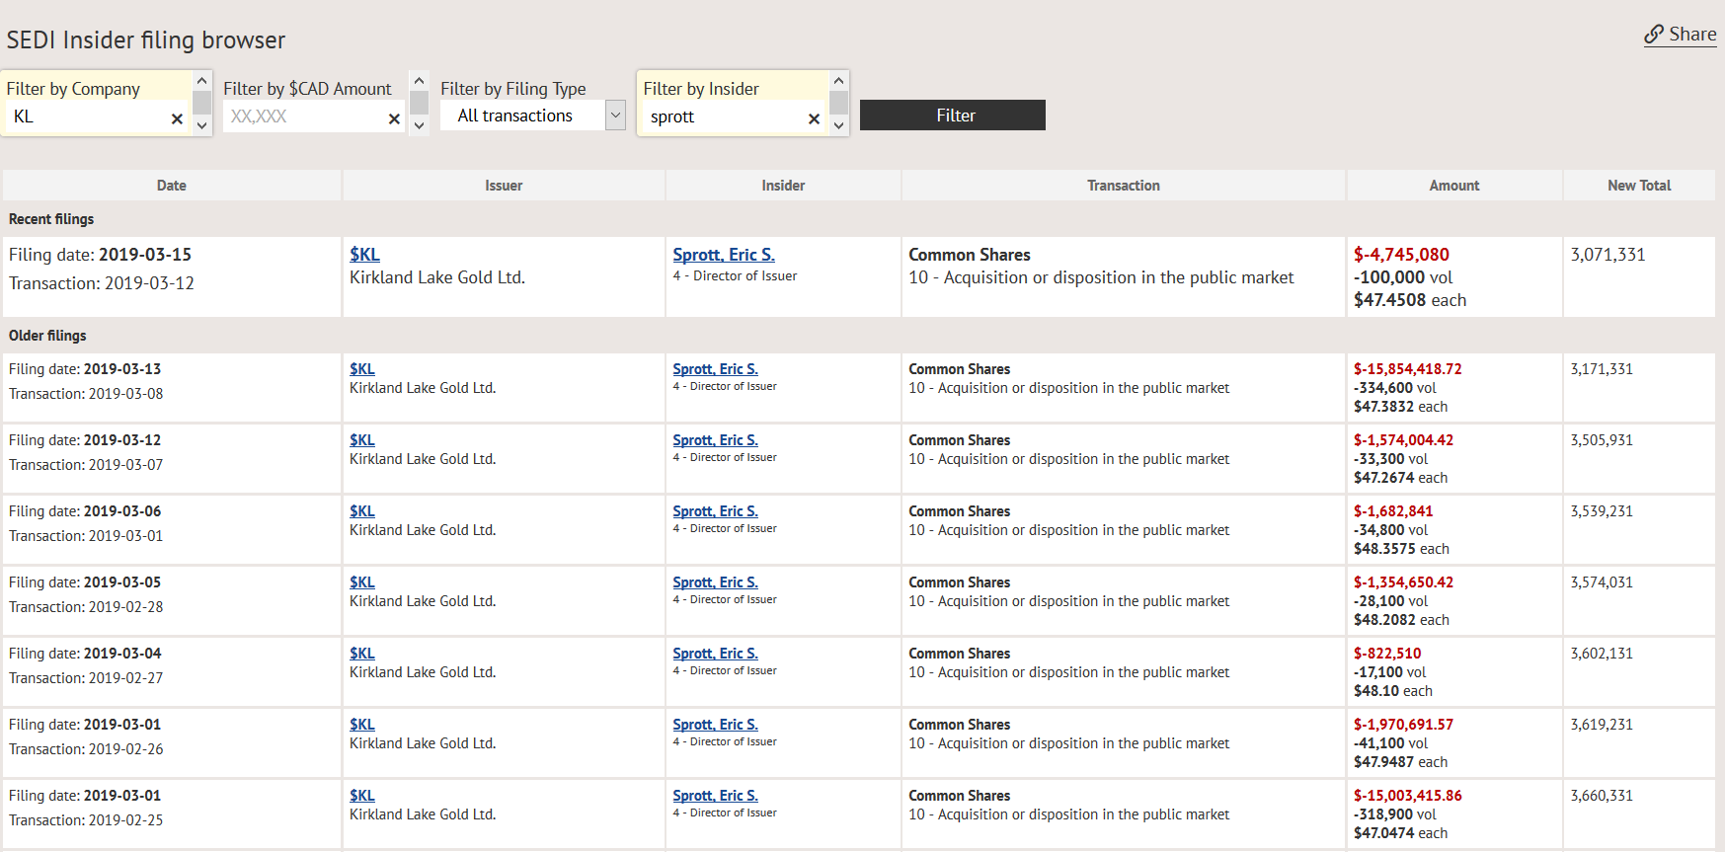
Task: Click the Share link icon
Action: 1653,35
